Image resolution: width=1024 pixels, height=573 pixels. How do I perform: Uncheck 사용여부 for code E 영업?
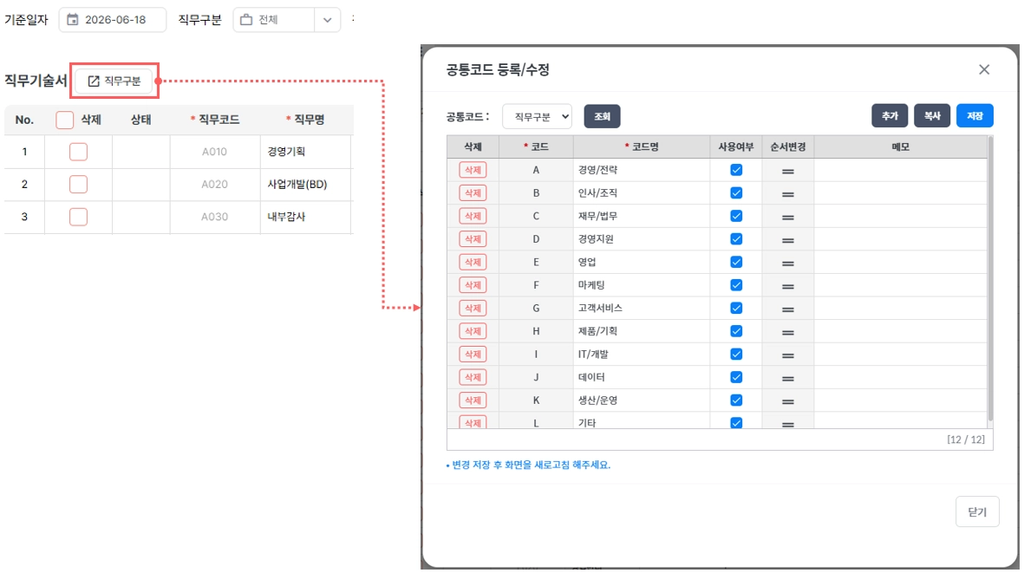[736, 262]
